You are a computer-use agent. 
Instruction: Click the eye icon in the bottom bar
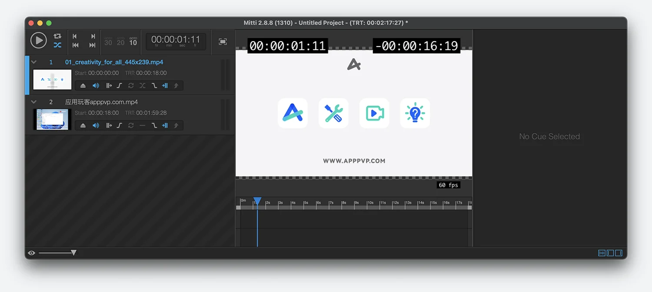31,253
